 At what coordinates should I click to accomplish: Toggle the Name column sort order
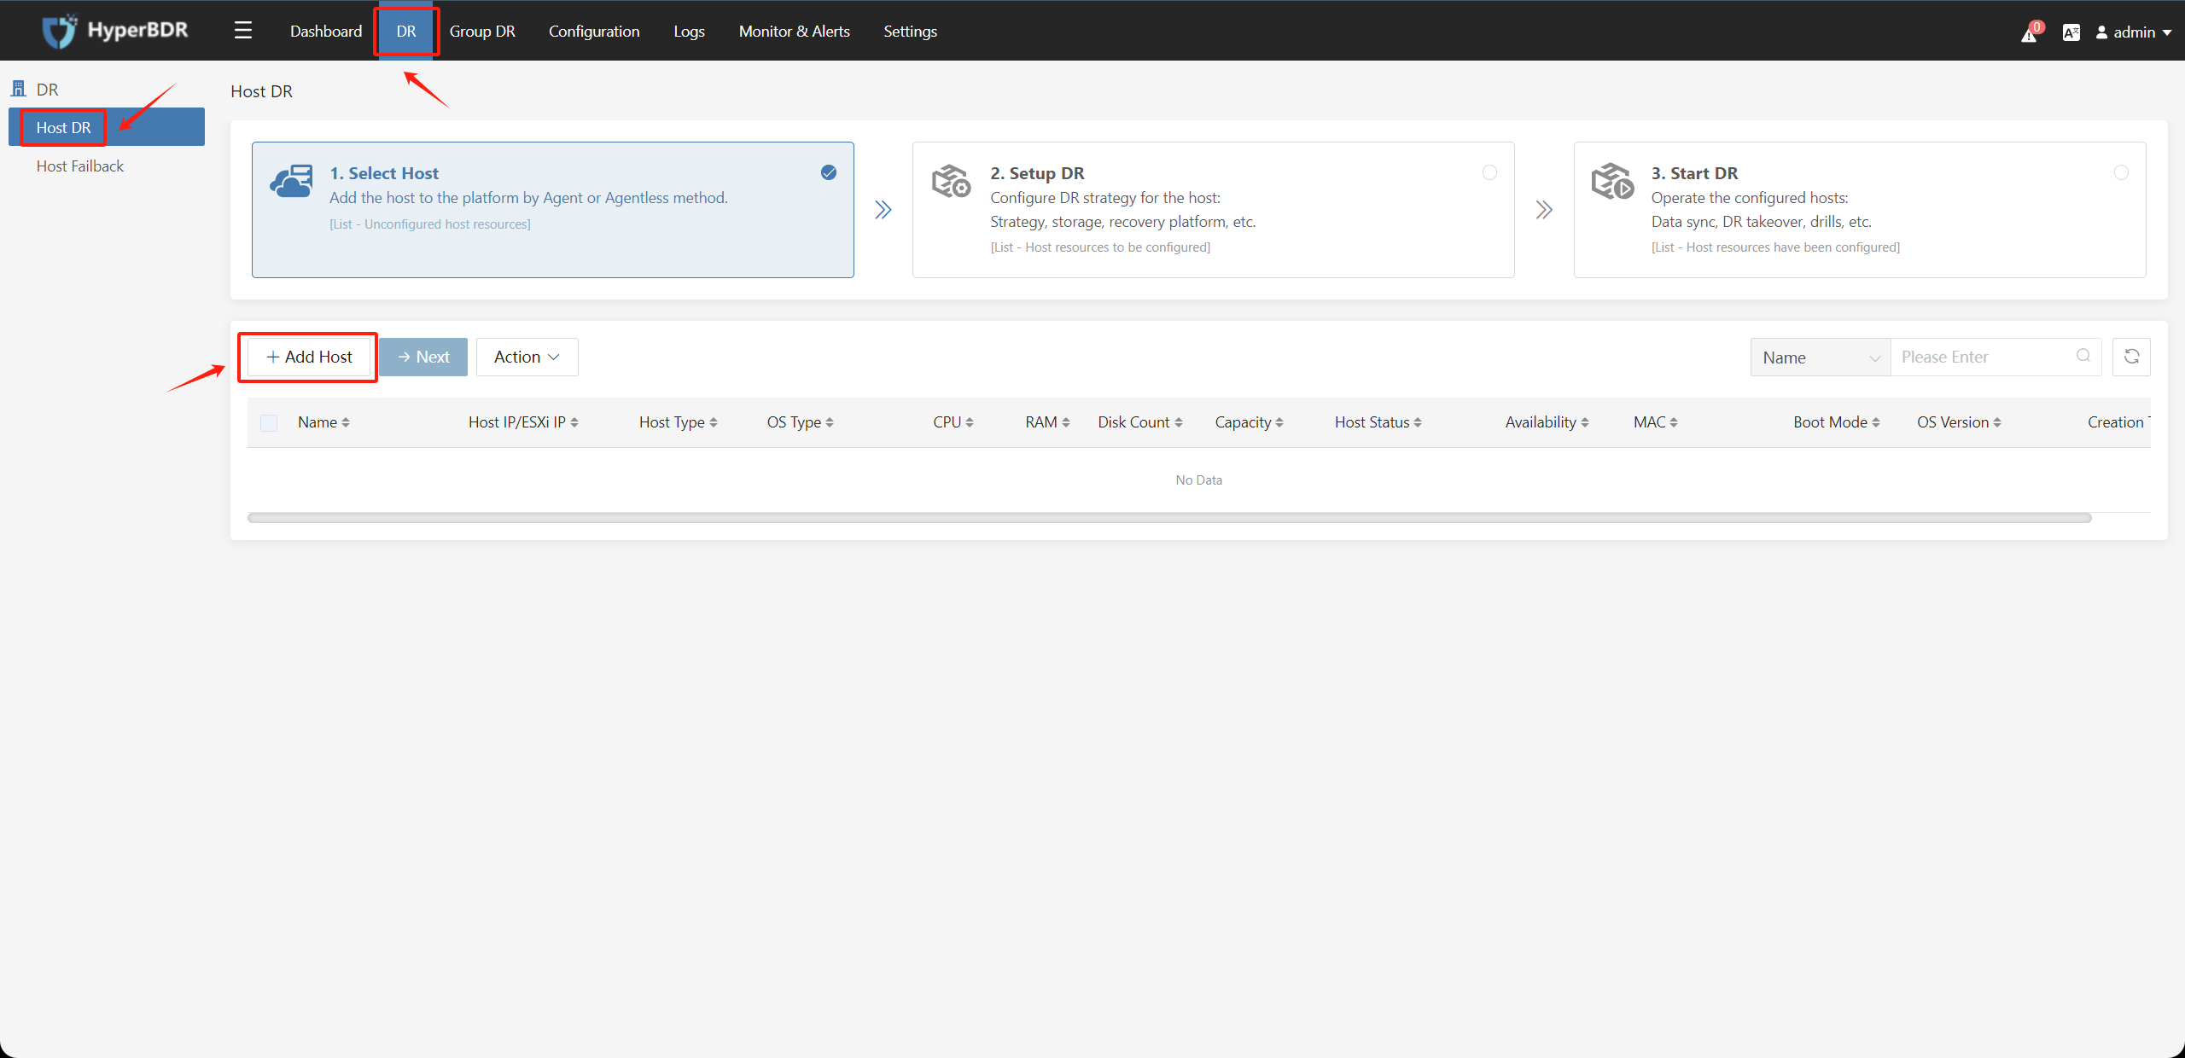point(344,421)
